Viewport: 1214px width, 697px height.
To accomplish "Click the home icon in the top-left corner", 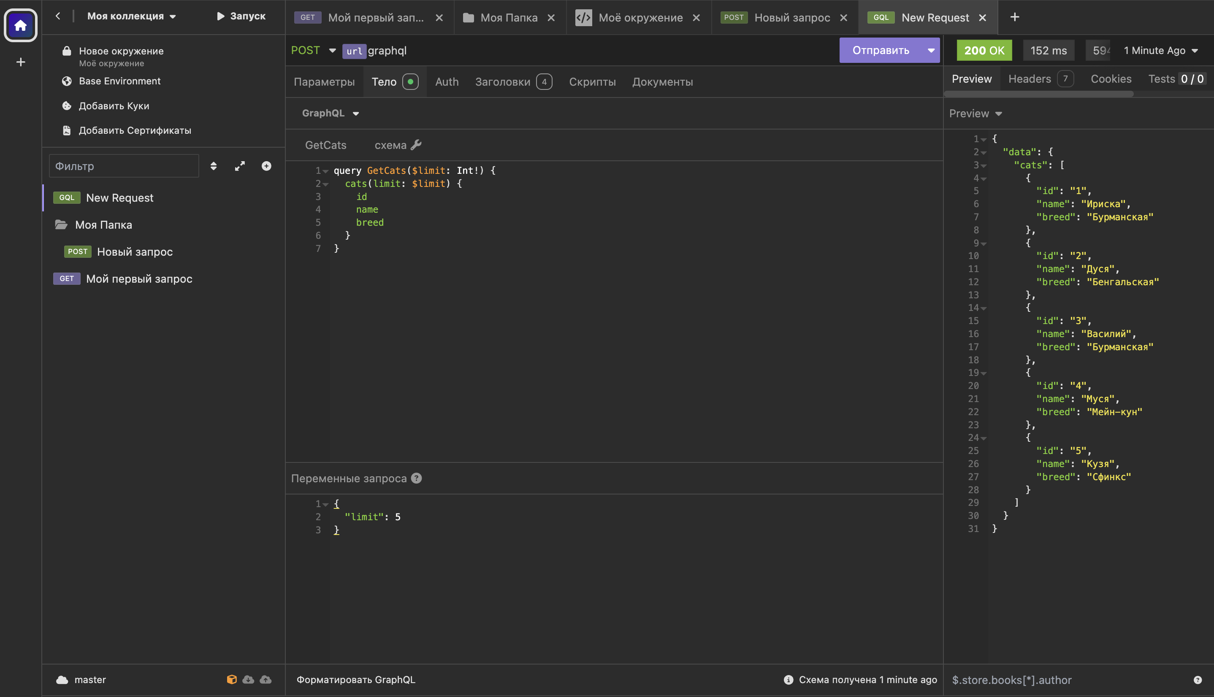I will 20,25.
